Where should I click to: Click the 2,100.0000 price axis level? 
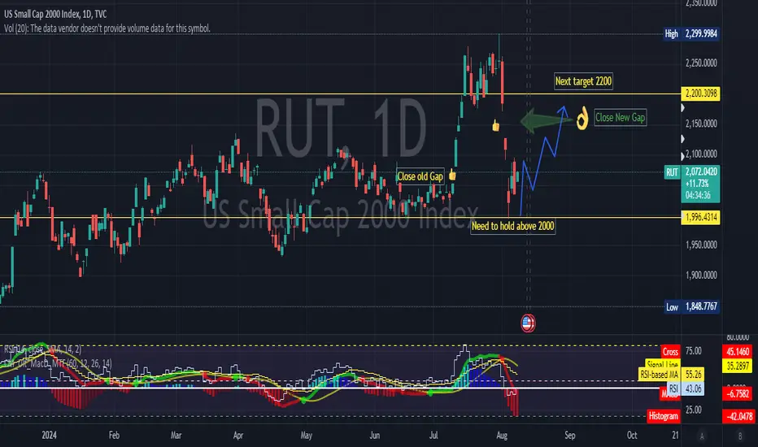[701, 154]
